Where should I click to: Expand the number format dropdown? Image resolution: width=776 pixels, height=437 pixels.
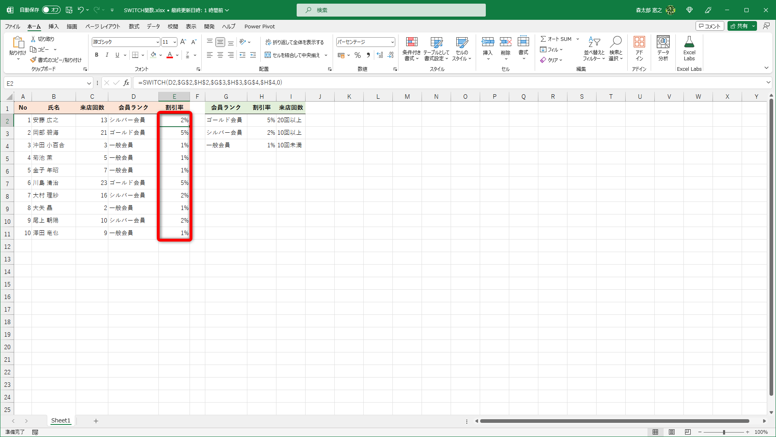tap(392, 42)
